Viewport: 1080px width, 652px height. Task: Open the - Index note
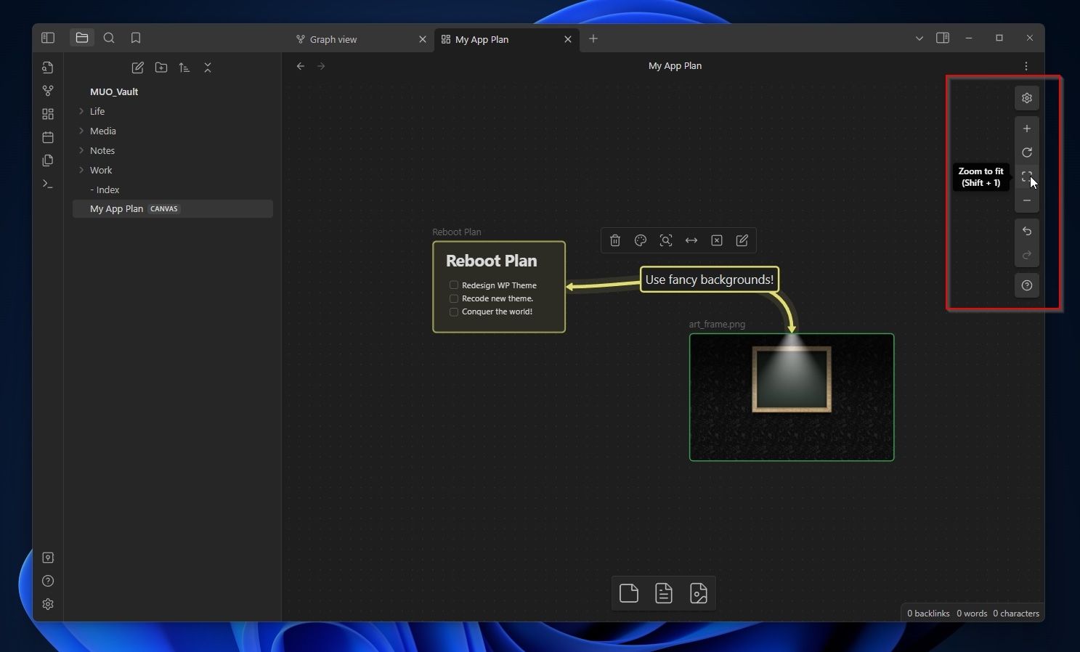coord(107,190)
